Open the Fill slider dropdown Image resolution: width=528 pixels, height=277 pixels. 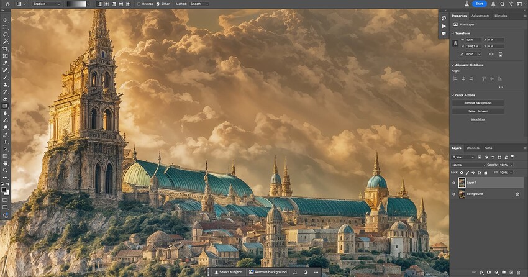point(511,173)
